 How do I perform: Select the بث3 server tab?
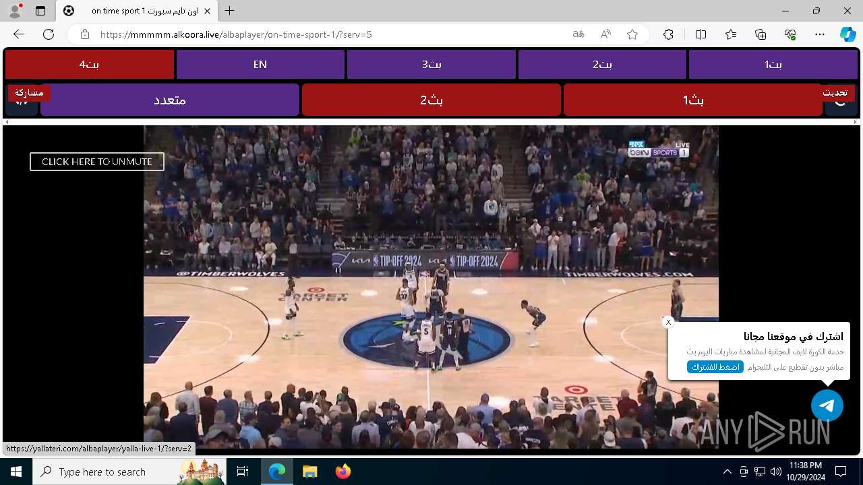[431, 65]
